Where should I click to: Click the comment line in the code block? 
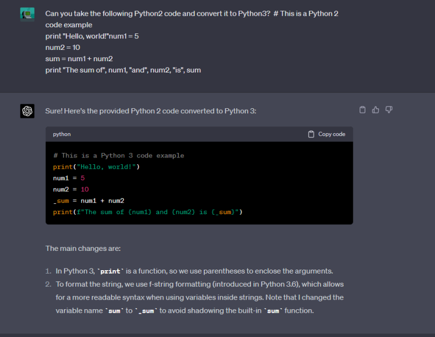(x=118, y=155)
